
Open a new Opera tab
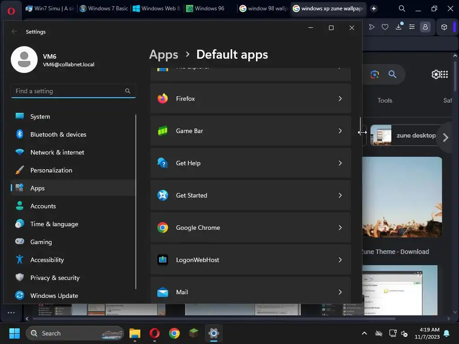point(373,9)
